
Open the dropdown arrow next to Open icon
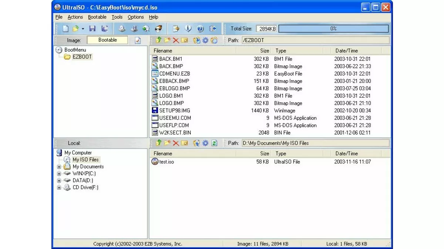[83, 29]
